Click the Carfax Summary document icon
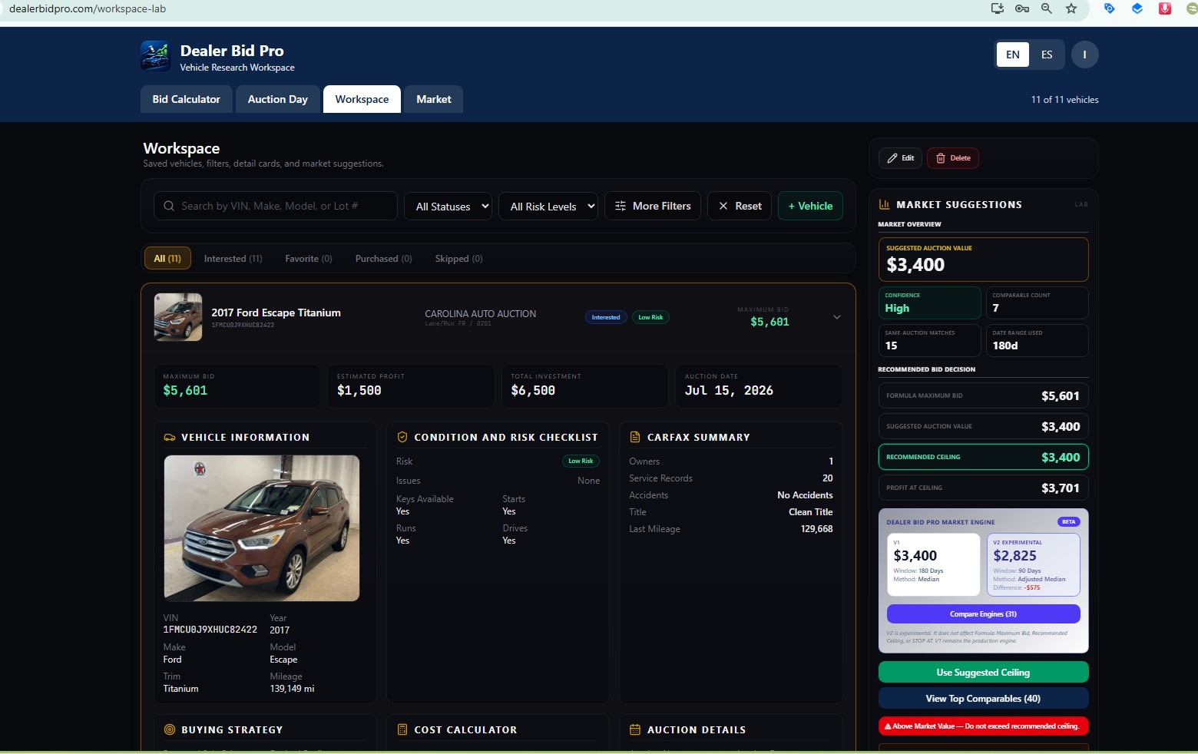1198x754 pixels. point(635,437)
